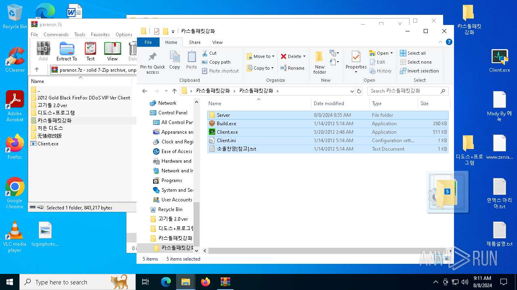Click Paste shortcut command
The image size is (517, 290).
coord(220,71)
